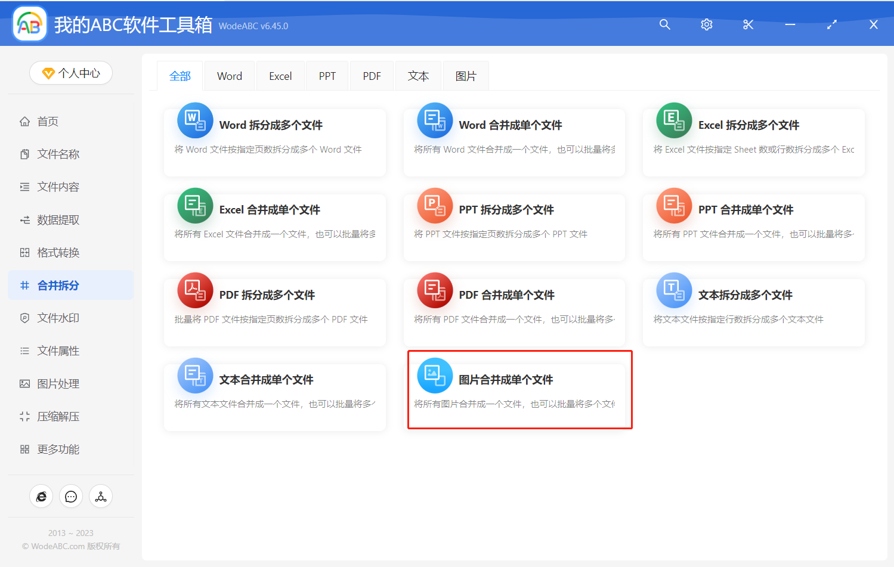
Task: Switch to the Word tab
Action: click(x=229, y=76)
